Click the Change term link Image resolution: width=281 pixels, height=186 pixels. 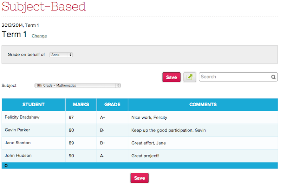39,36
